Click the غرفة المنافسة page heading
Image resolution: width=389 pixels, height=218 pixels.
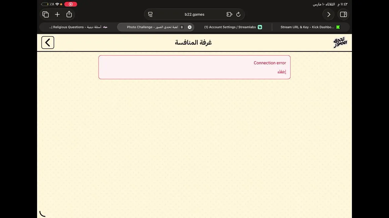coord(193,43)
